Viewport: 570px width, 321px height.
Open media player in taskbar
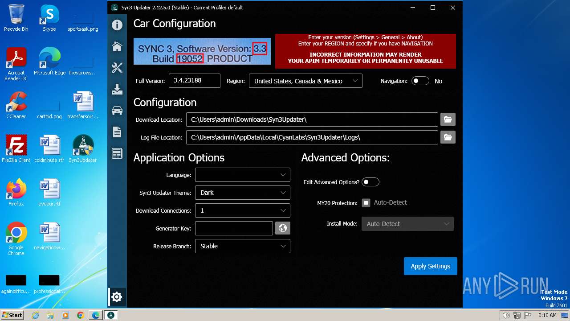65,315
